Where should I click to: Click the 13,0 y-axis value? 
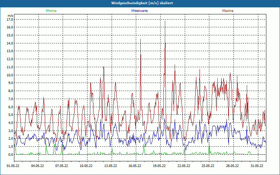tap(10, 51)
